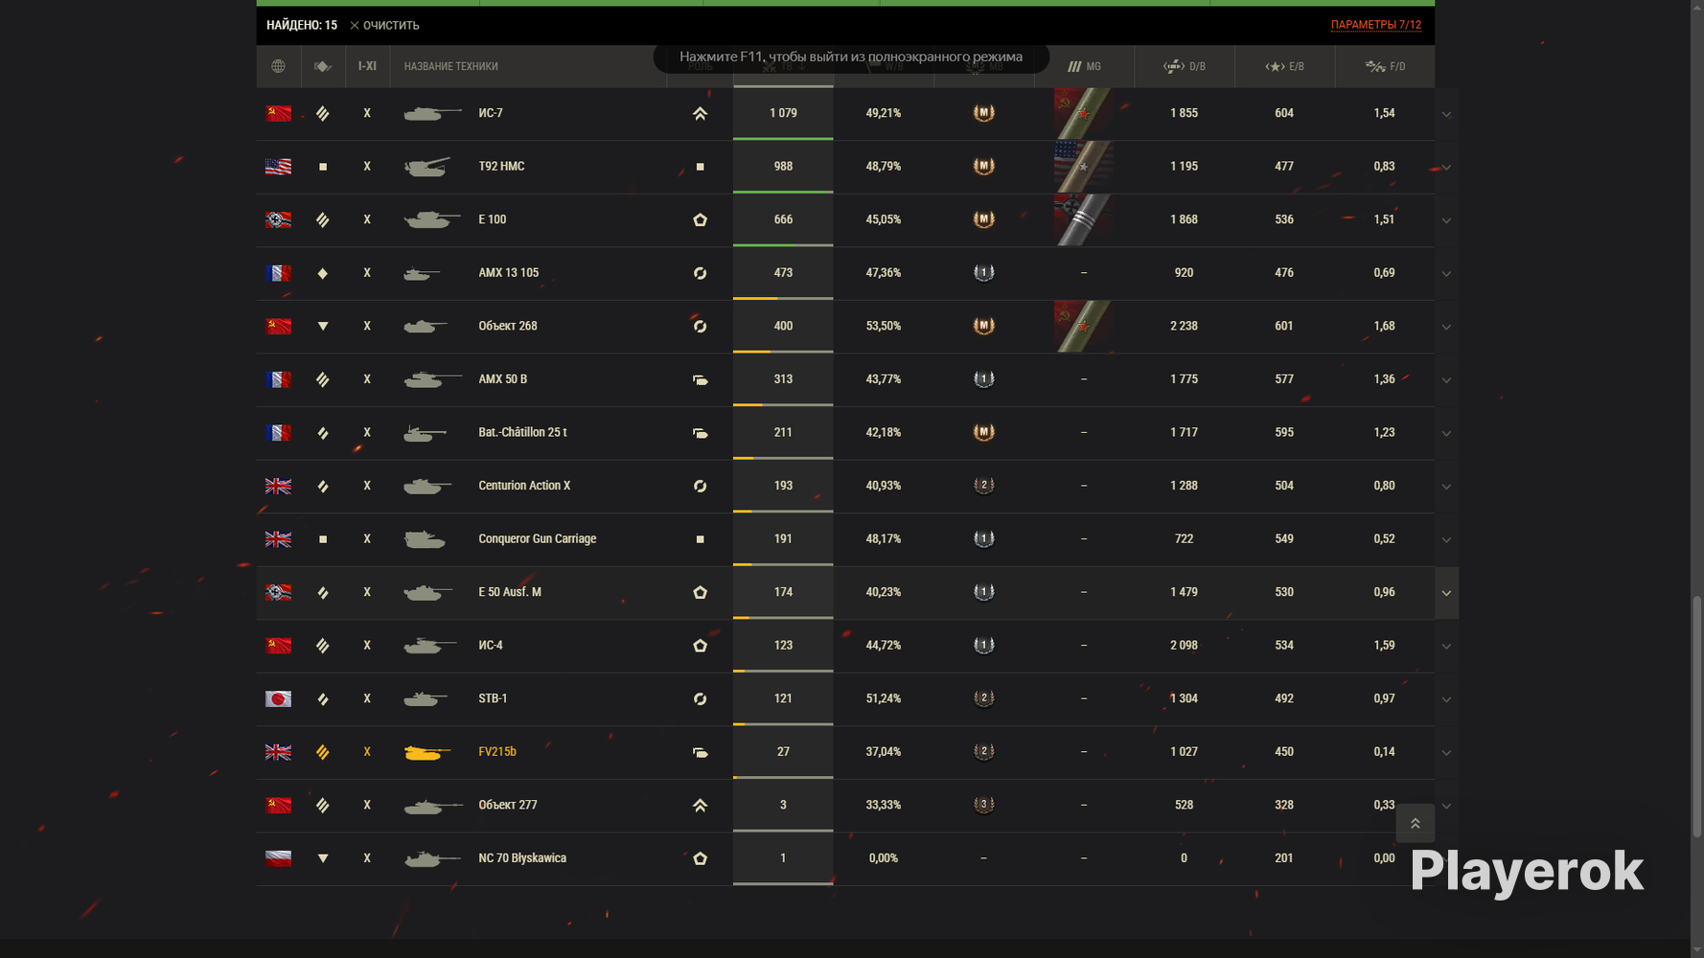Expand the ИС-7 row details
The height and width of the screenshot is (958, 1704).
click(x=1446, y=114)
